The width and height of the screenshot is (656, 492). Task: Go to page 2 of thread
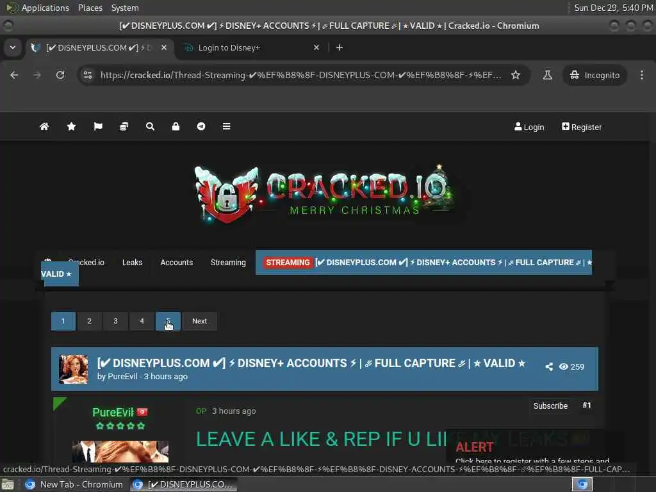[89, 321]
